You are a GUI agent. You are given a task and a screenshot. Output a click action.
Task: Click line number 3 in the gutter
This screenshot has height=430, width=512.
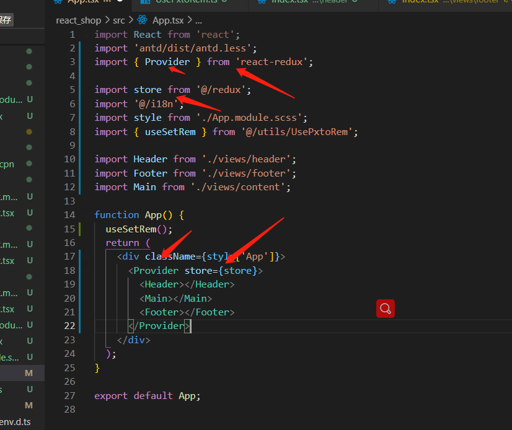[x=72, y=62]
